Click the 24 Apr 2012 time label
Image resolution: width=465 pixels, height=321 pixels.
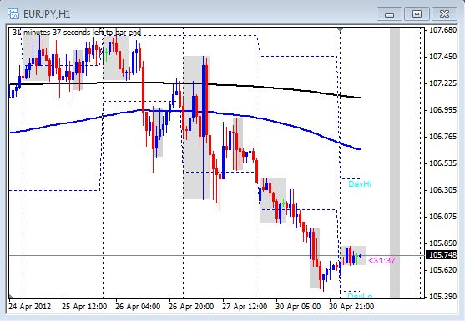(30, 307)
